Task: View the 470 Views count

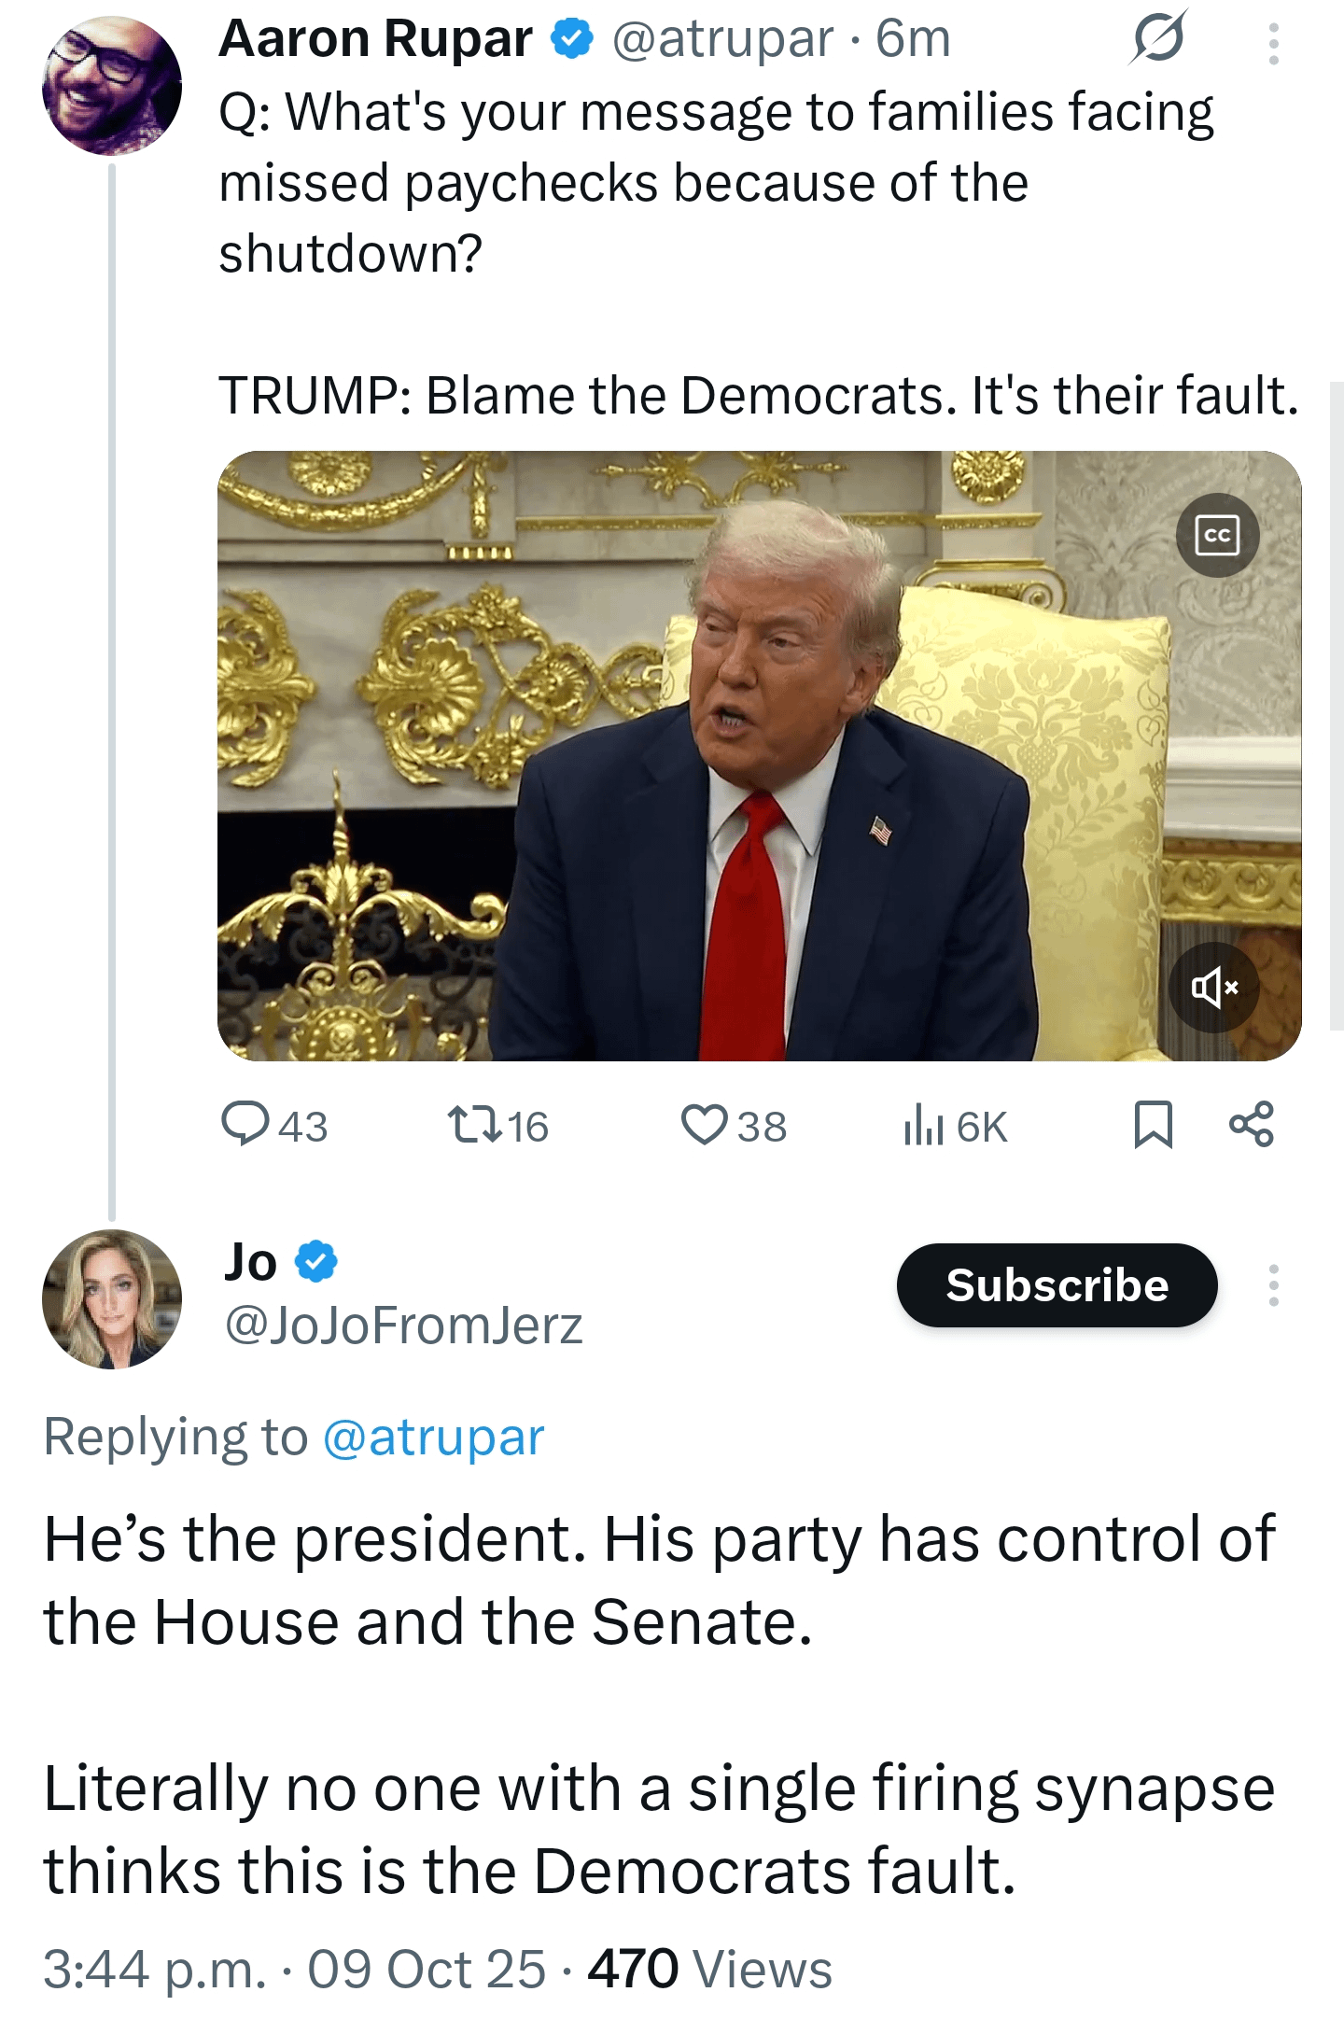Action: pos(709,1970)
